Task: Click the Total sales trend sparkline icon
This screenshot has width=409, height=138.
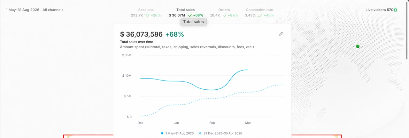Action: pos(189,15)
